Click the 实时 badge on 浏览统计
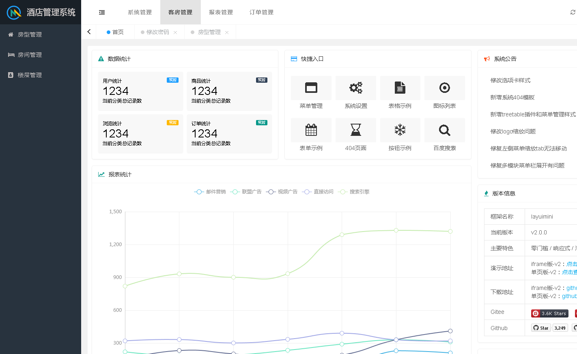The height and width of the screenshot is (354, 577). pos(172,122)
